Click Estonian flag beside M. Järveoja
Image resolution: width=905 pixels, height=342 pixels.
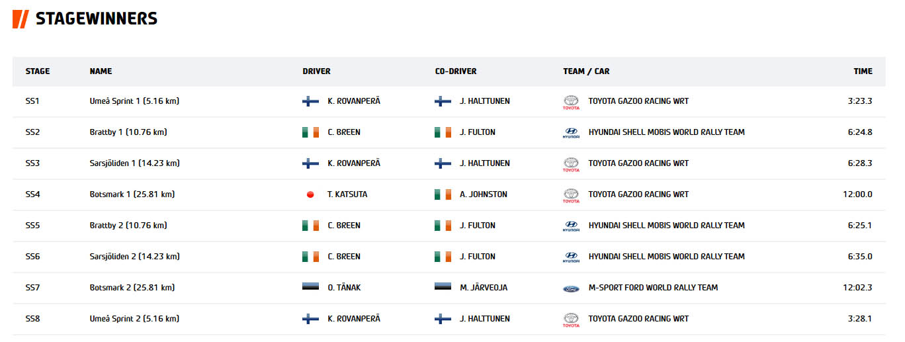click(443, 288)
